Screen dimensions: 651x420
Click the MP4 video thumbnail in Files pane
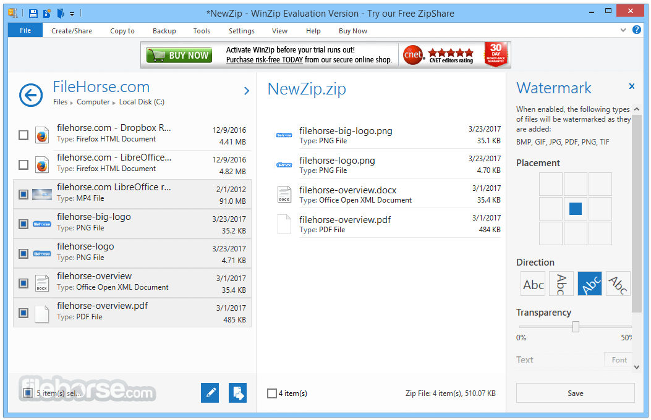coord(42,195)
